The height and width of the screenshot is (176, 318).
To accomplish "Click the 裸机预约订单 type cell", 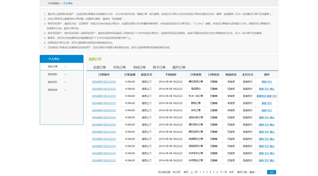I will tap(196, 125).
